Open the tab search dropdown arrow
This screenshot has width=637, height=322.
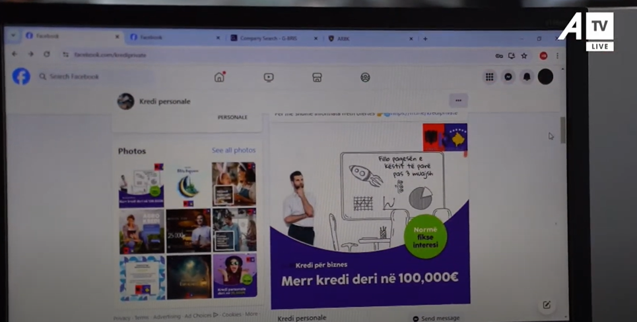click(x=13, y=36)
